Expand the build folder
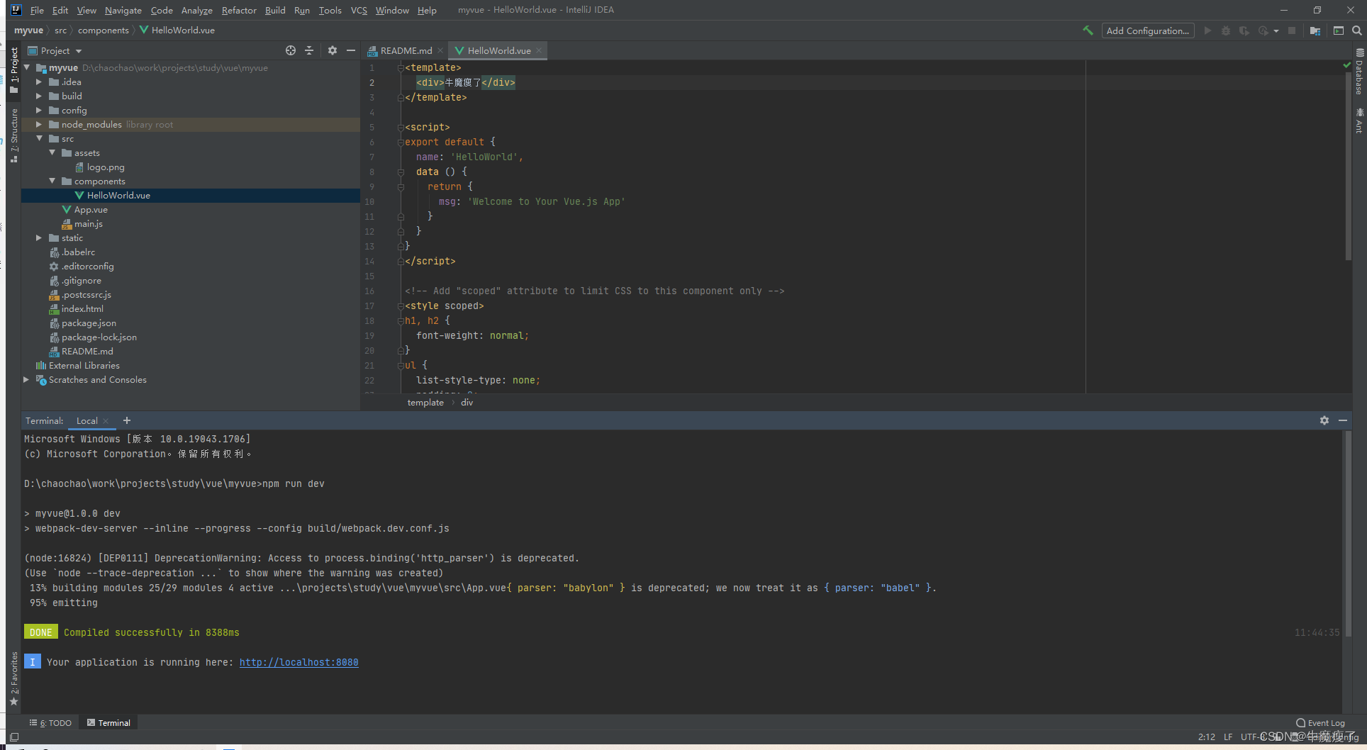This screenshot has width=1367, height=750. [x=39, y=96]
